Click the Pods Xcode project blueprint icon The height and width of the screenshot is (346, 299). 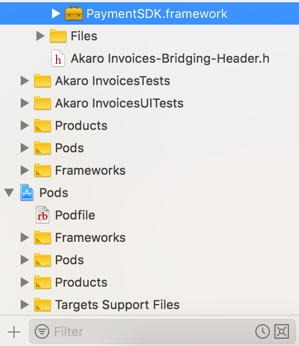(27, 193)
